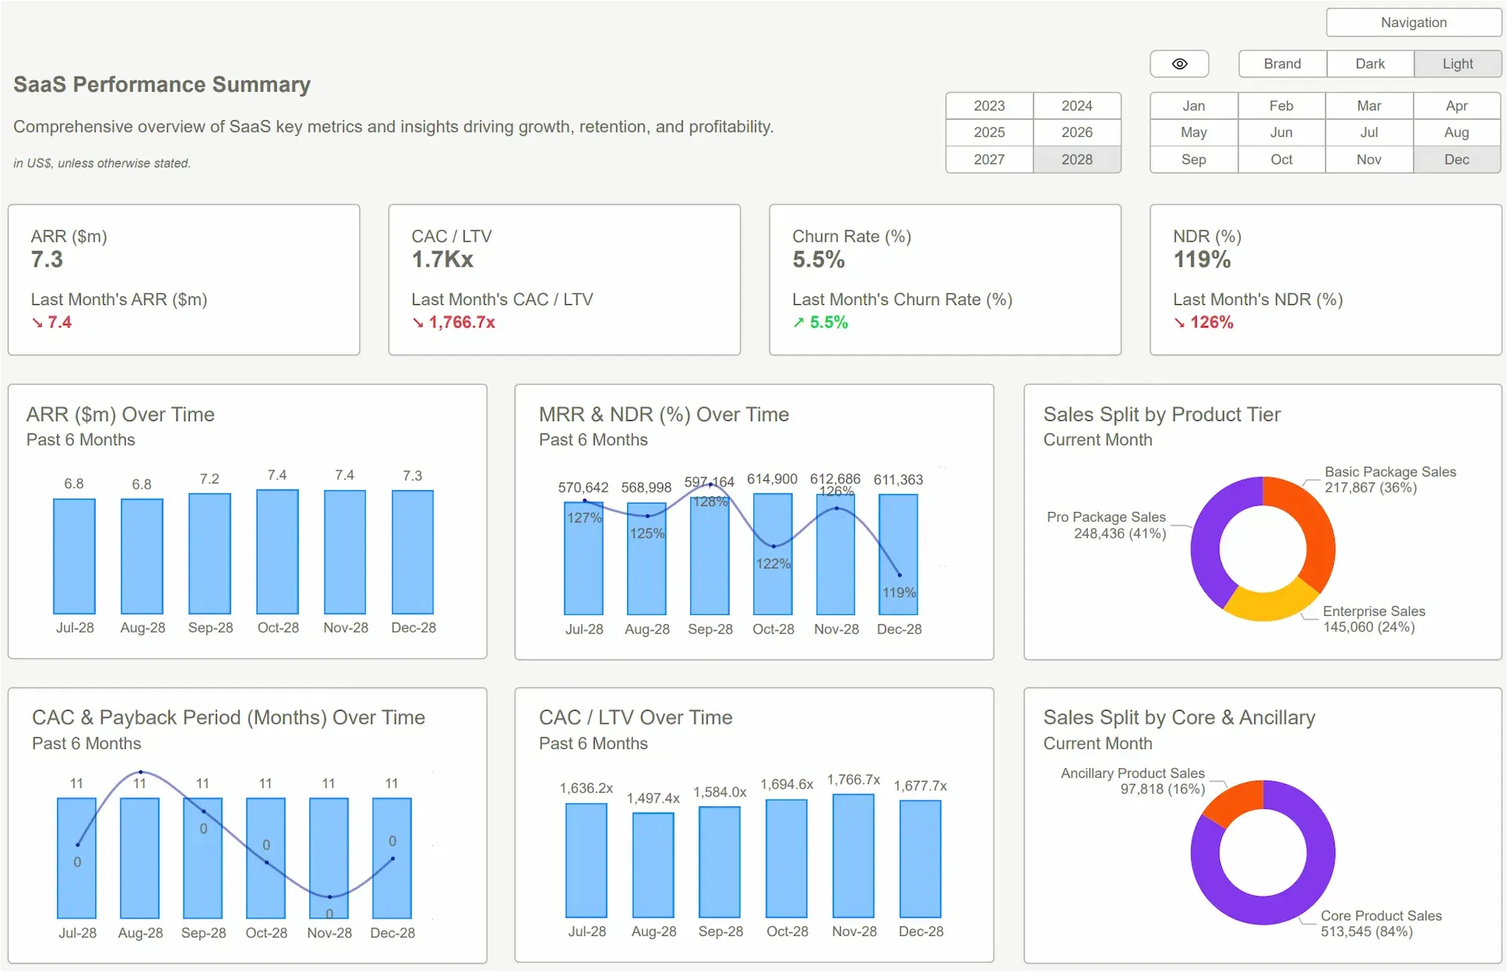Toggle dashboard preview with the eye icon
1507x972 pixels.
coord(1178,63)
